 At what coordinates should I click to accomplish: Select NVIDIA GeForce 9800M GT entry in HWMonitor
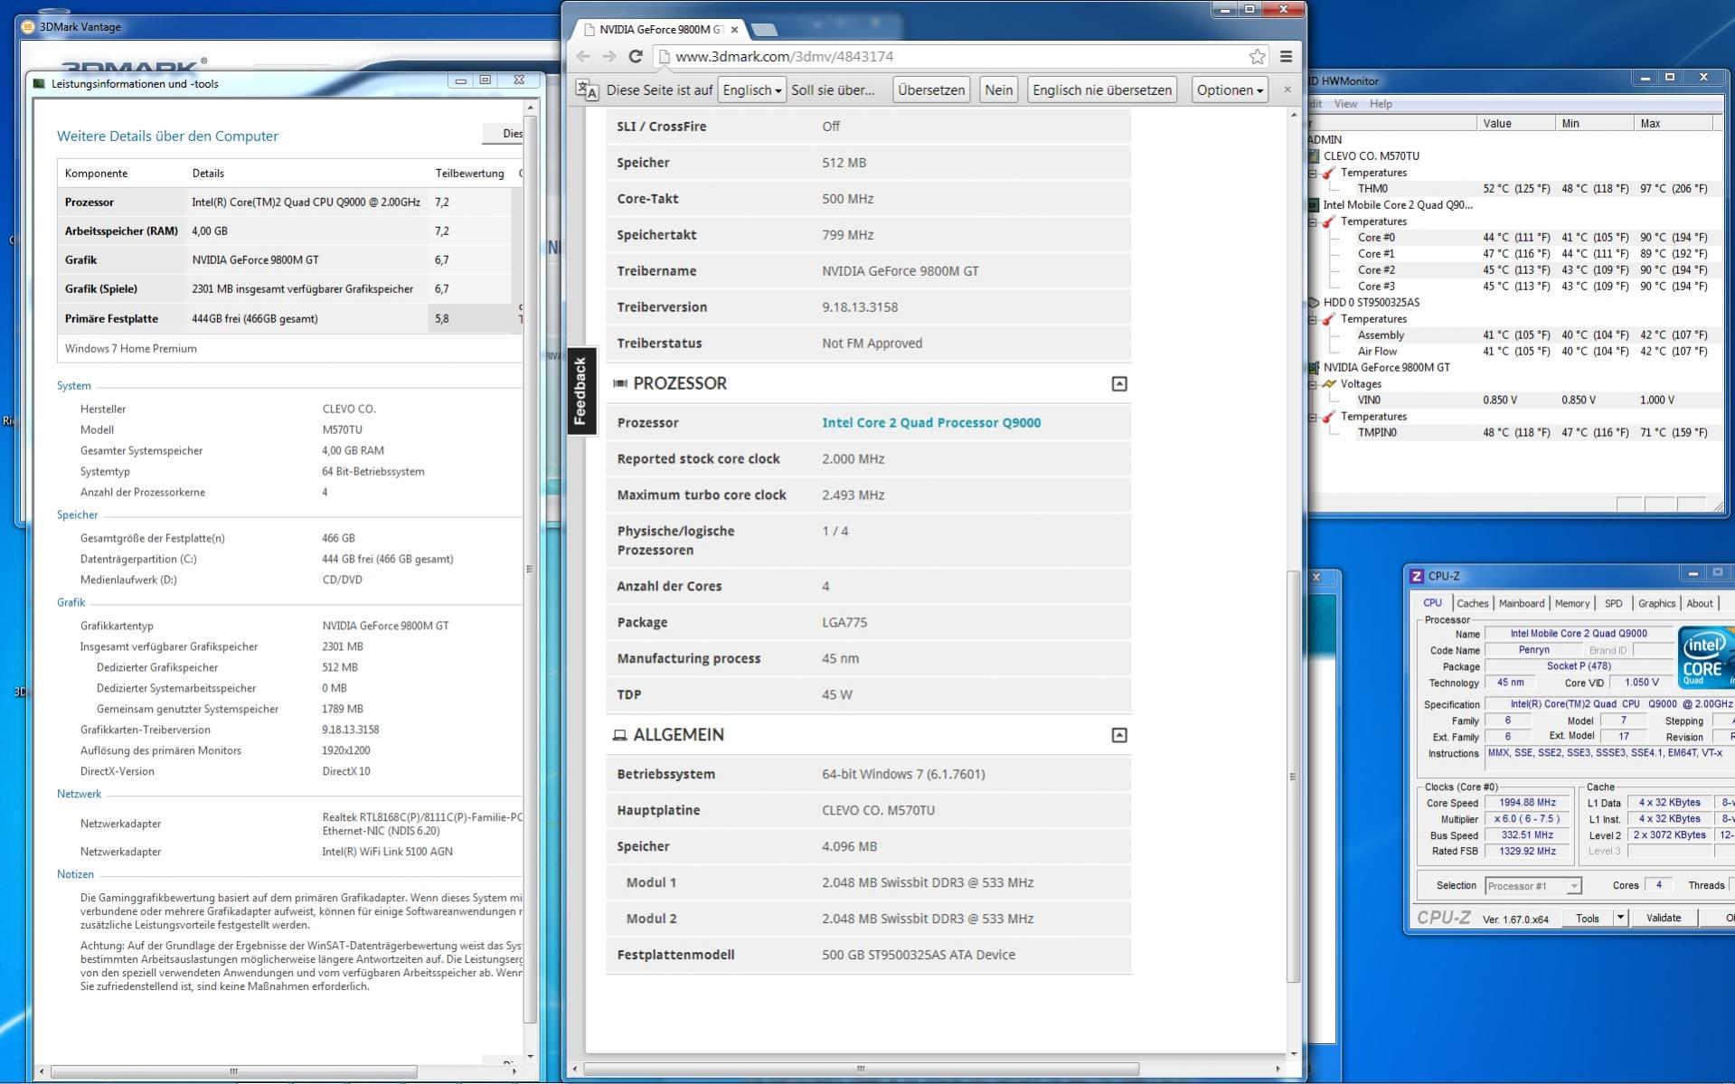click(1386, 368)
